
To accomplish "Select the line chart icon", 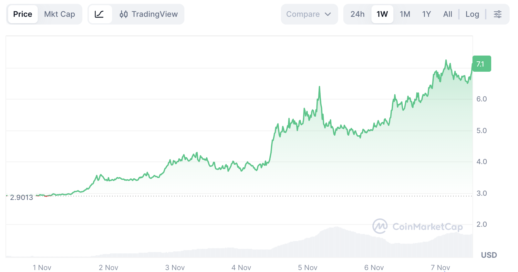I will (100, 14).
